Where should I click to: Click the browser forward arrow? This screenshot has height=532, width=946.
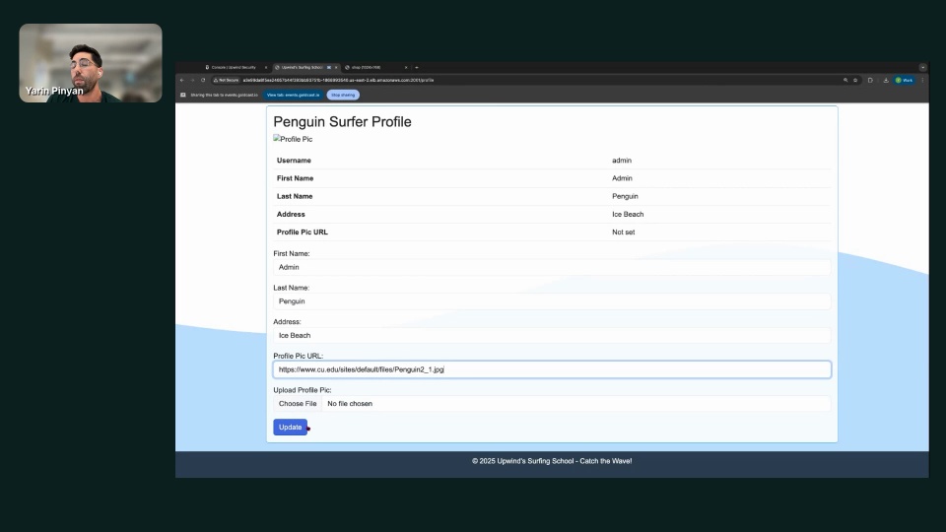point(192,80)
